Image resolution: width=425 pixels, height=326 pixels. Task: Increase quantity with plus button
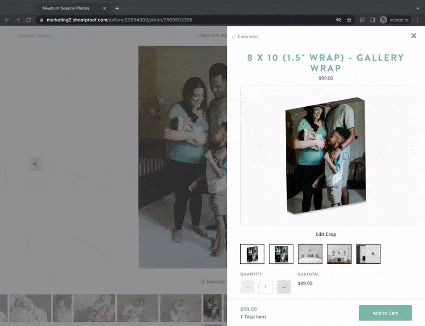click(x=284, y=287)
